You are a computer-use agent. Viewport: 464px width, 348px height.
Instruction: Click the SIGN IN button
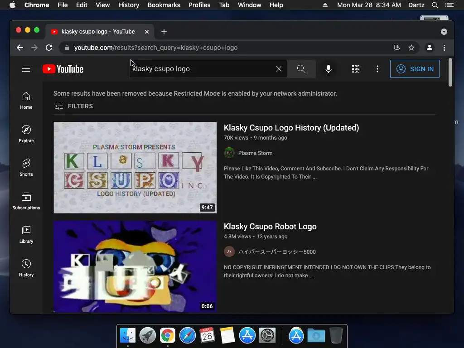click(415, 69)
